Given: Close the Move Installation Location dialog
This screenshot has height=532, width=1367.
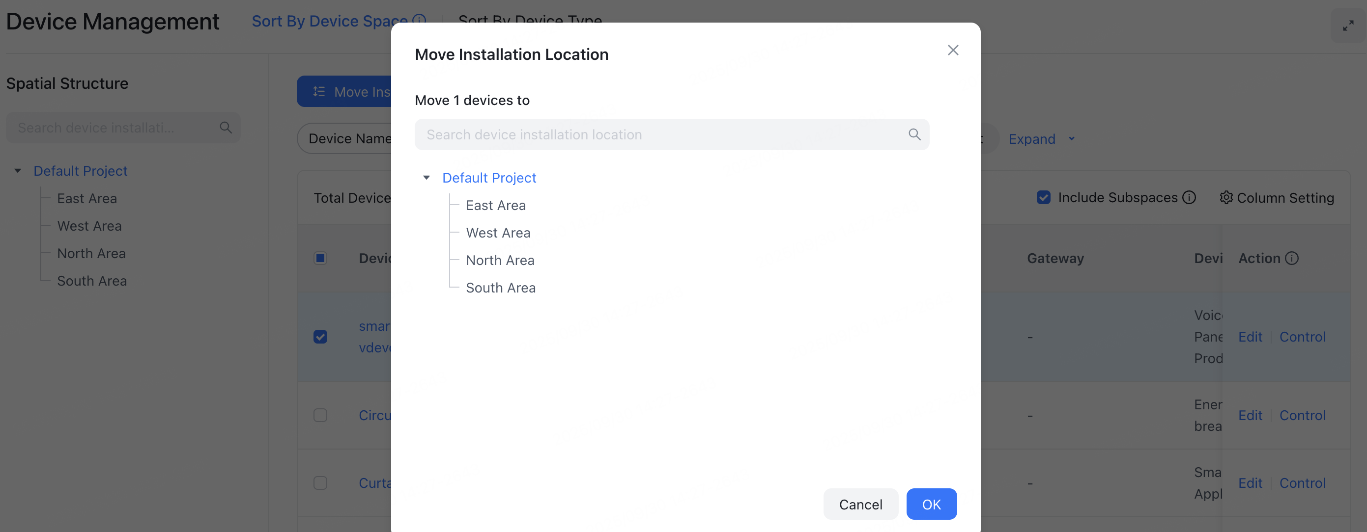Looking at the screenshot, I should [x=953, y=51].
